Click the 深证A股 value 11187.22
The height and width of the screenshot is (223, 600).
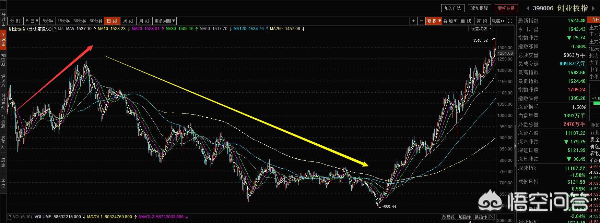pos(575,133)
